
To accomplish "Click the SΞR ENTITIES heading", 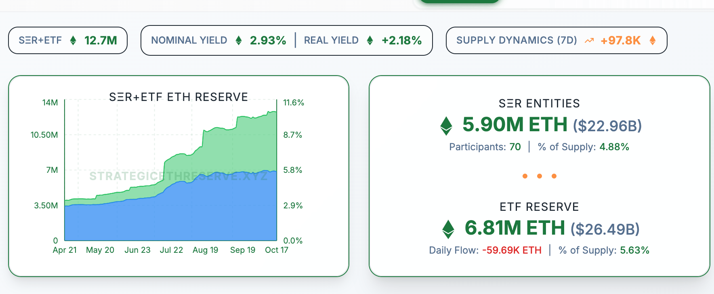I will coord(539,104).
